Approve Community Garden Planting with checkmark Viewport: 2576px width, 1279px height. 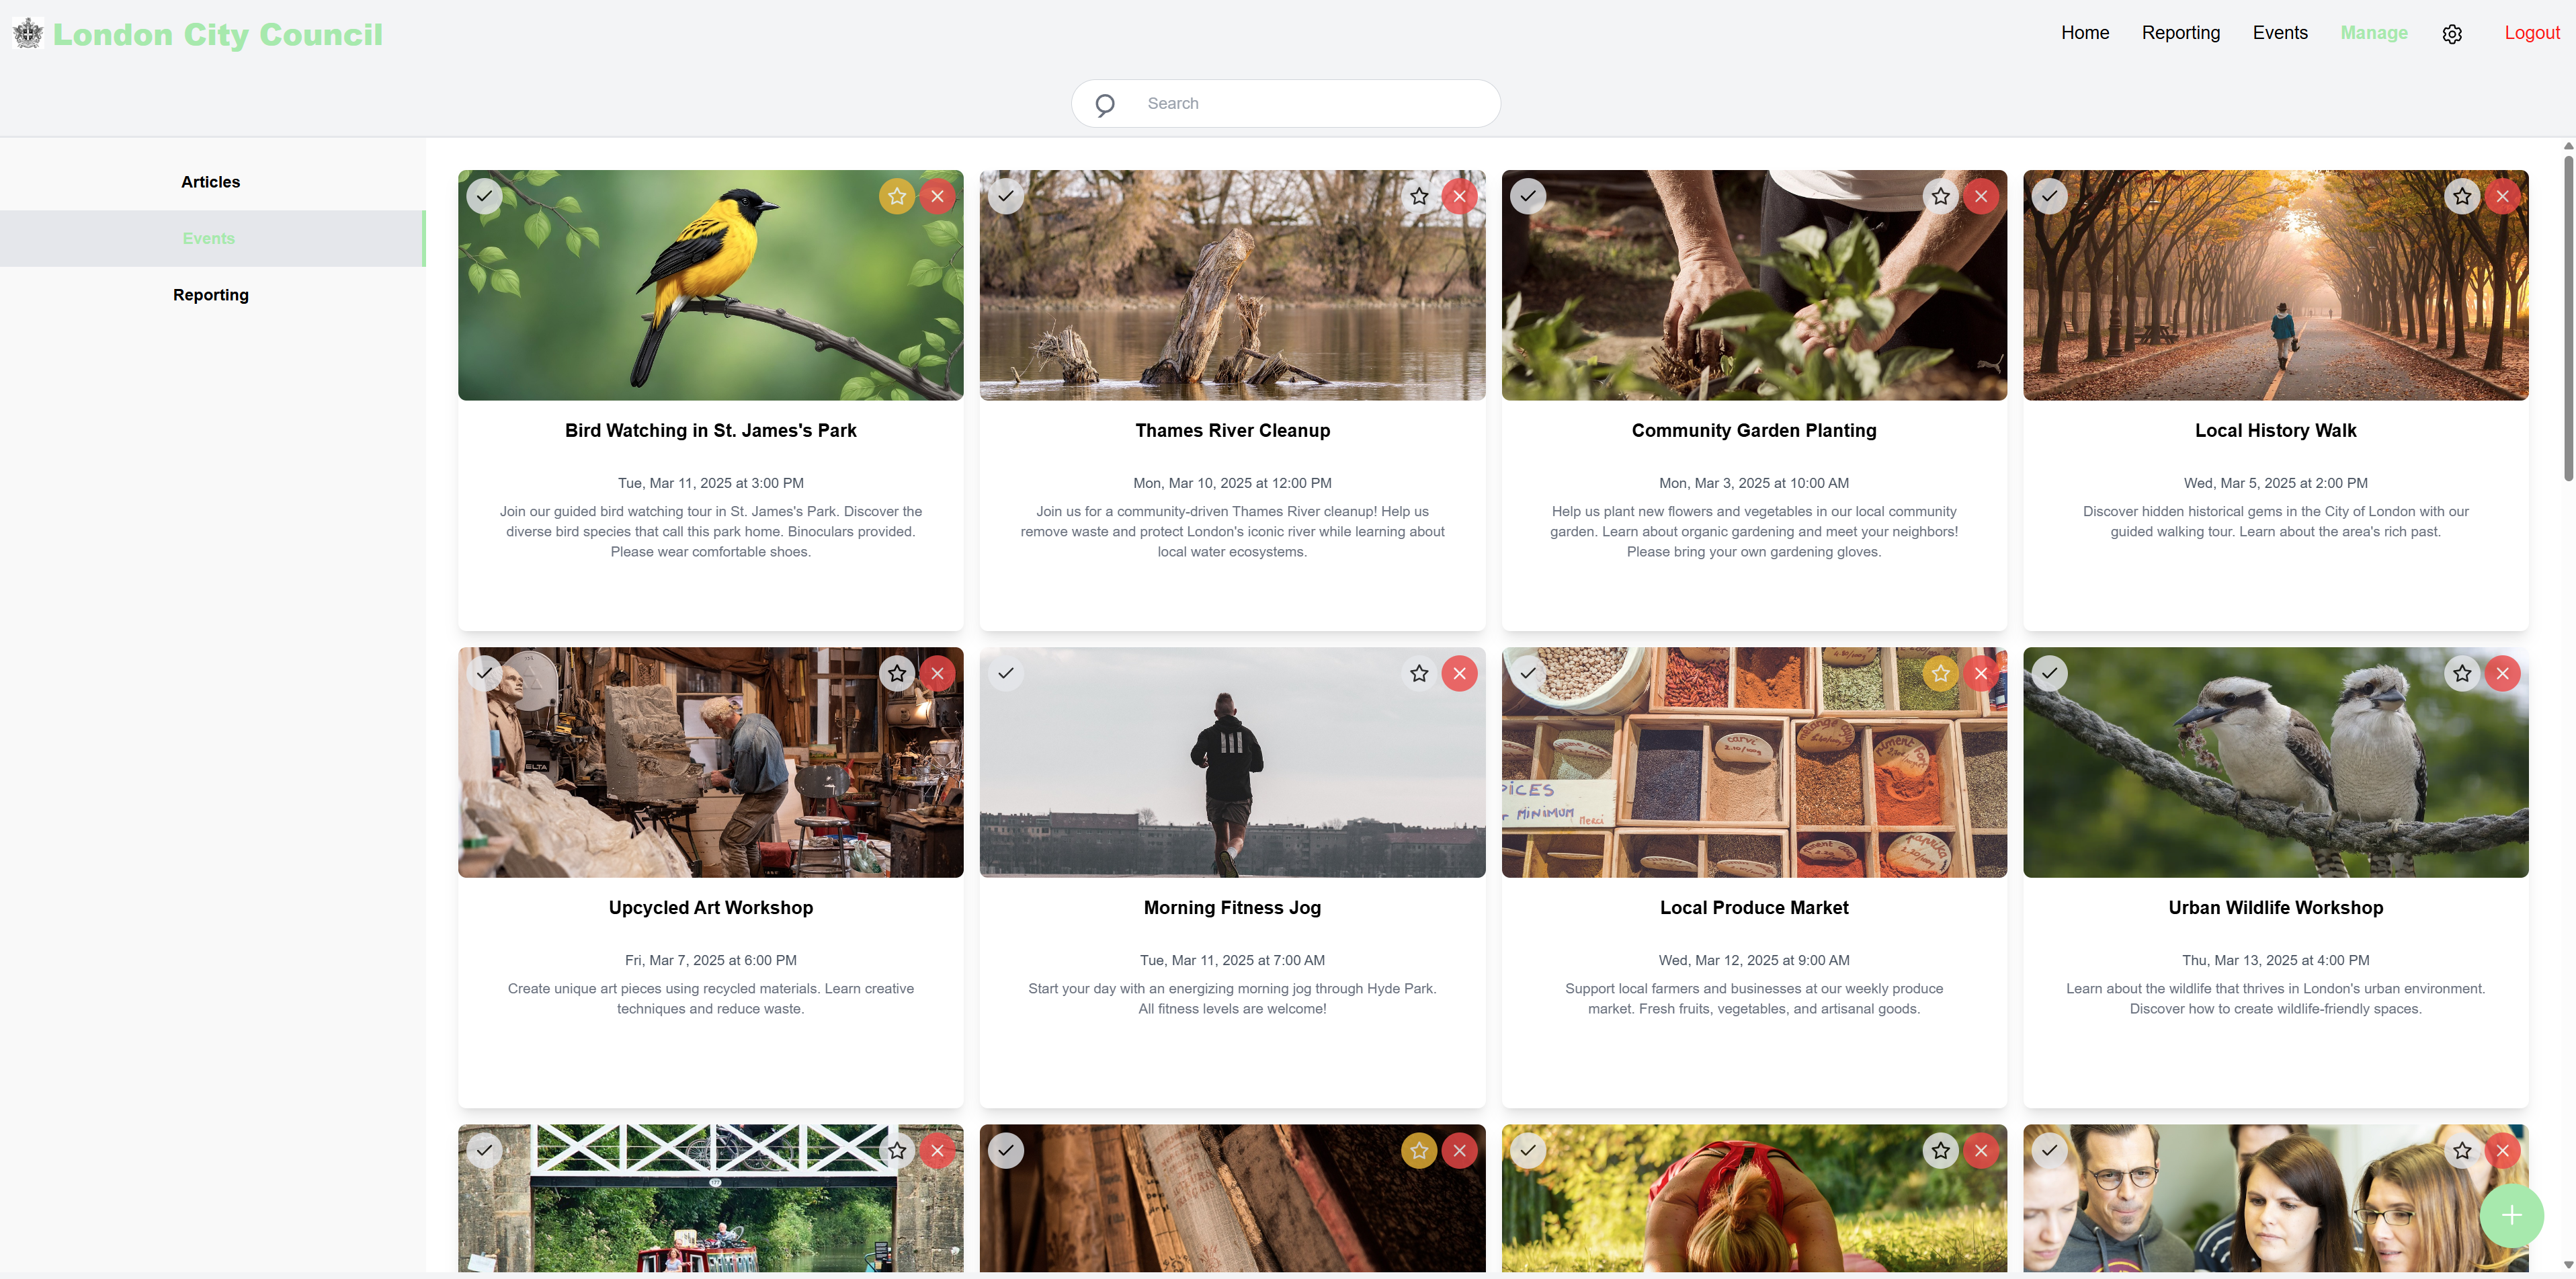[1528, 196]
